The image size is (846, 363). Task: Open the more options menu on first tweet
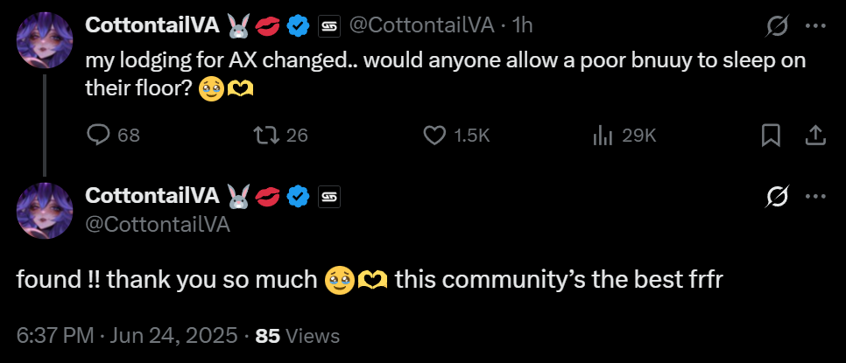[815, 26]
